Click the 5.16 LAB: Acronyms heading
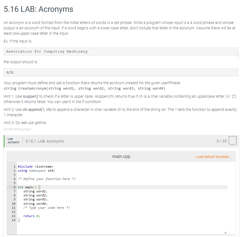The image size is (240, 237). click(x=38, y=9)
